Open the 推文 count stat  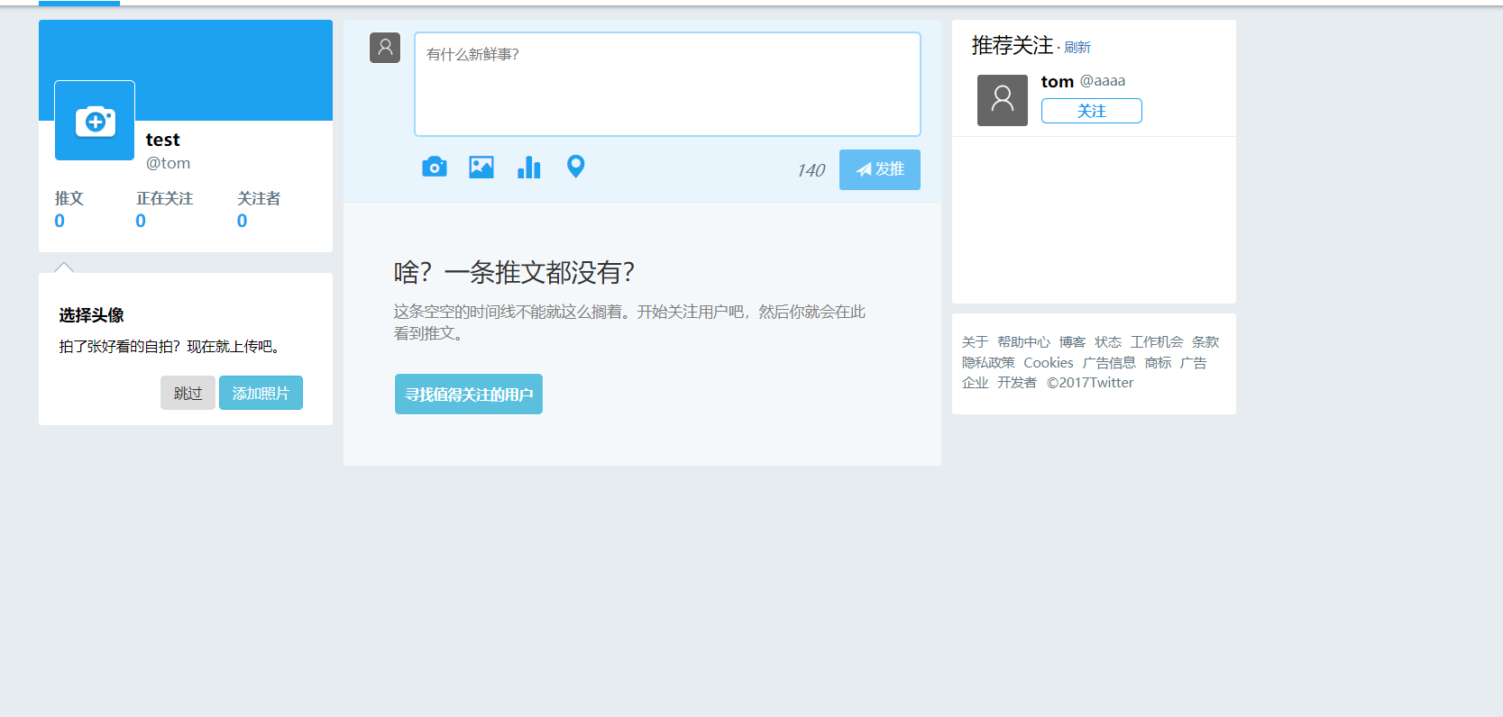click(69, 209)
